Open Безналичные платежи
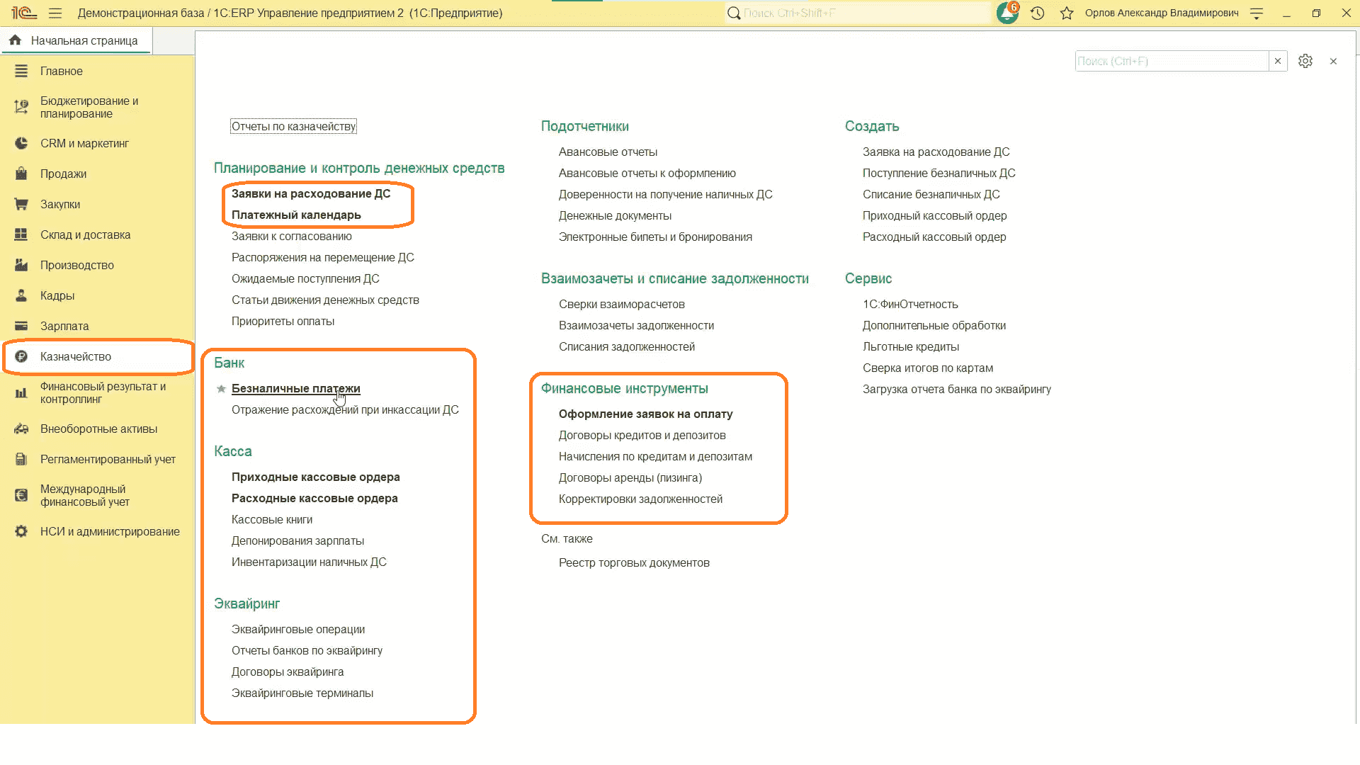Image resolution: width=1360 pixels, height=765 pixels. pos(296,388)
